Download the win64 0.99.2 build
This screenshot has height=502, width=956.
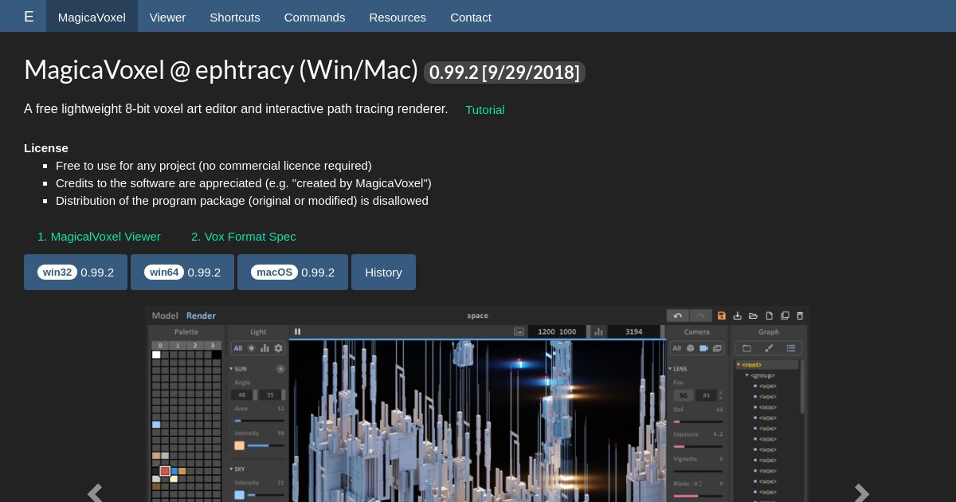pos(182,273)
